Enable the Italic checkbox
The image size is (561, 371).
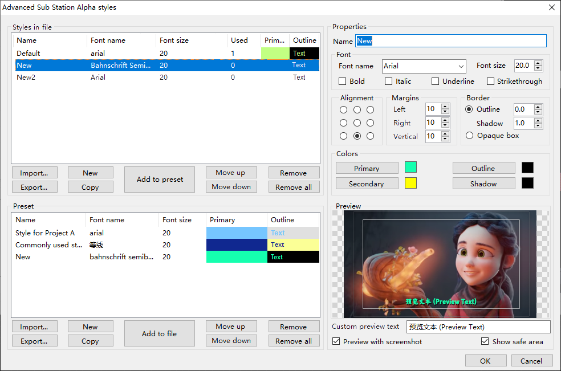389,81
